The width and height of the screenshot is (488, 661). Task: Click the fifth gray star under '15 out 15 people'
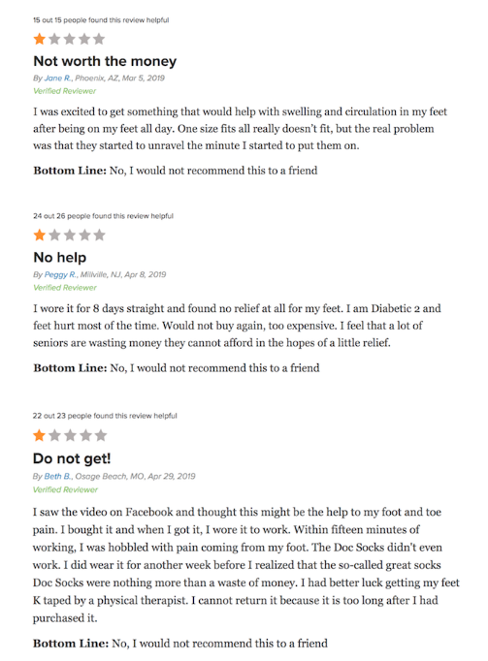[99, 39]
